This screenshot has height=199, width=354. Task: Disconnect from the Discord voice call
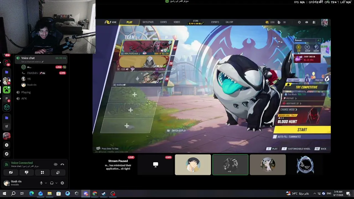[62, 164]
